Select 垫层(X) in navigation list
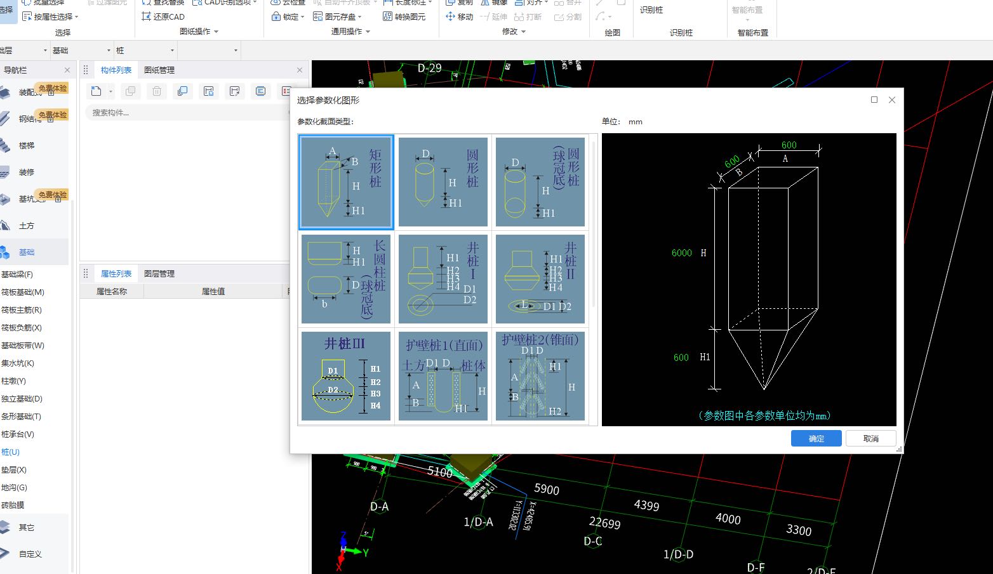 pos(14,470)
